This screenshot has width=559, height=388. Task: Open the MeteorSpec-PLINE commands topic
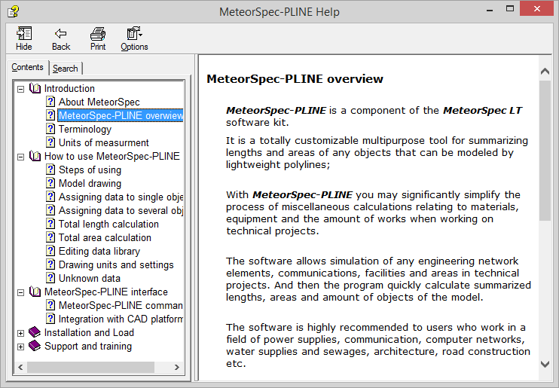(121, 305)
